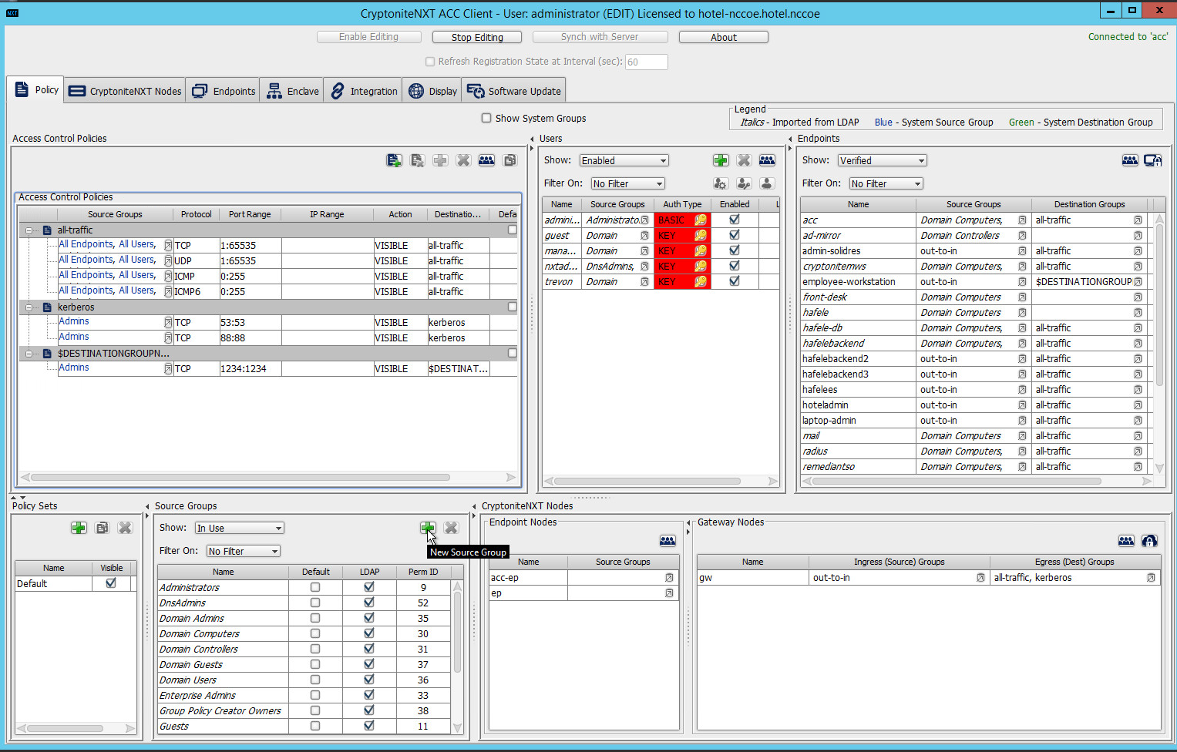Toggle the Show System Groups checkbox

pyautogui.click(x=486, y=118)
